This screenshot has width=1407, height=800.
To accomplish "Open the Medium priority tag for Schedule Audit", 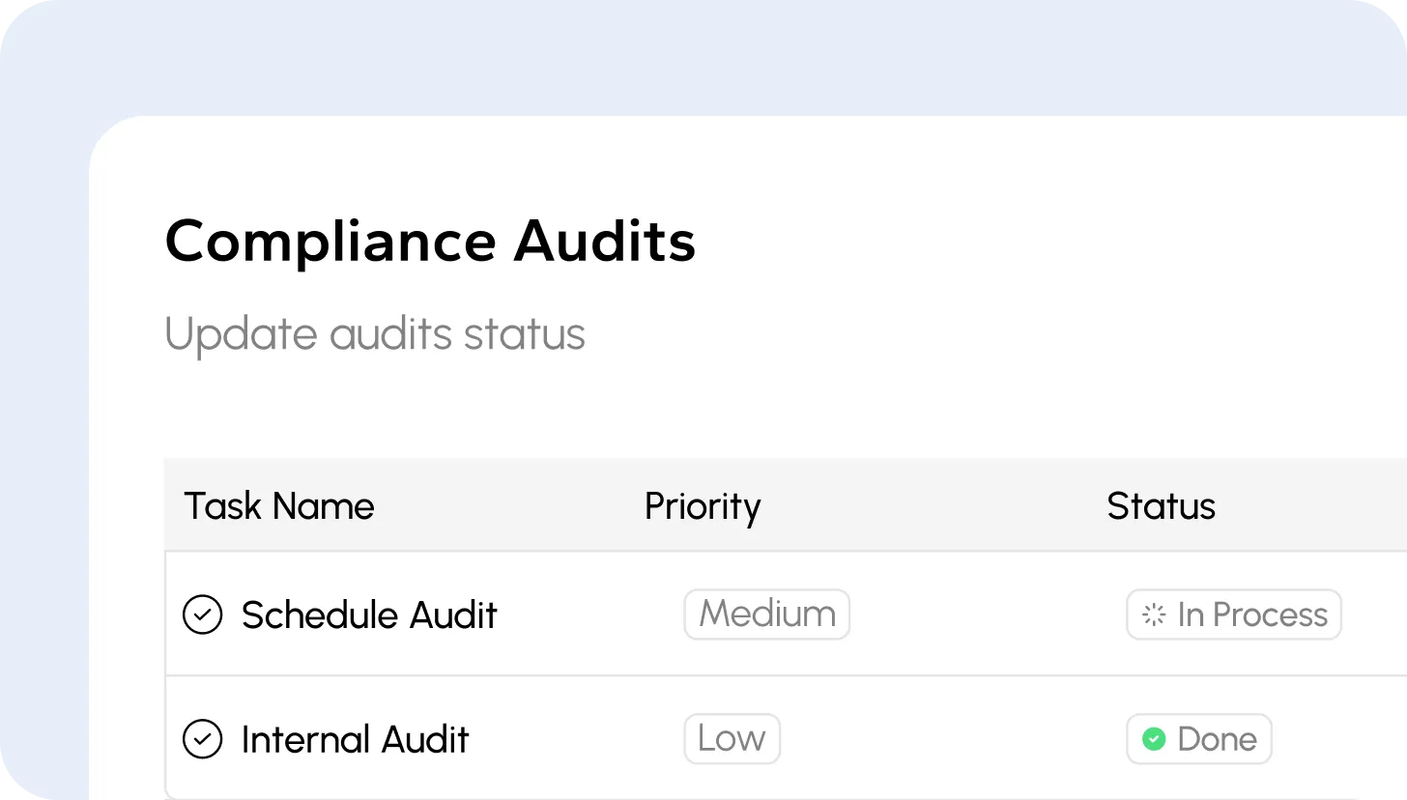I will pos(767,614).
